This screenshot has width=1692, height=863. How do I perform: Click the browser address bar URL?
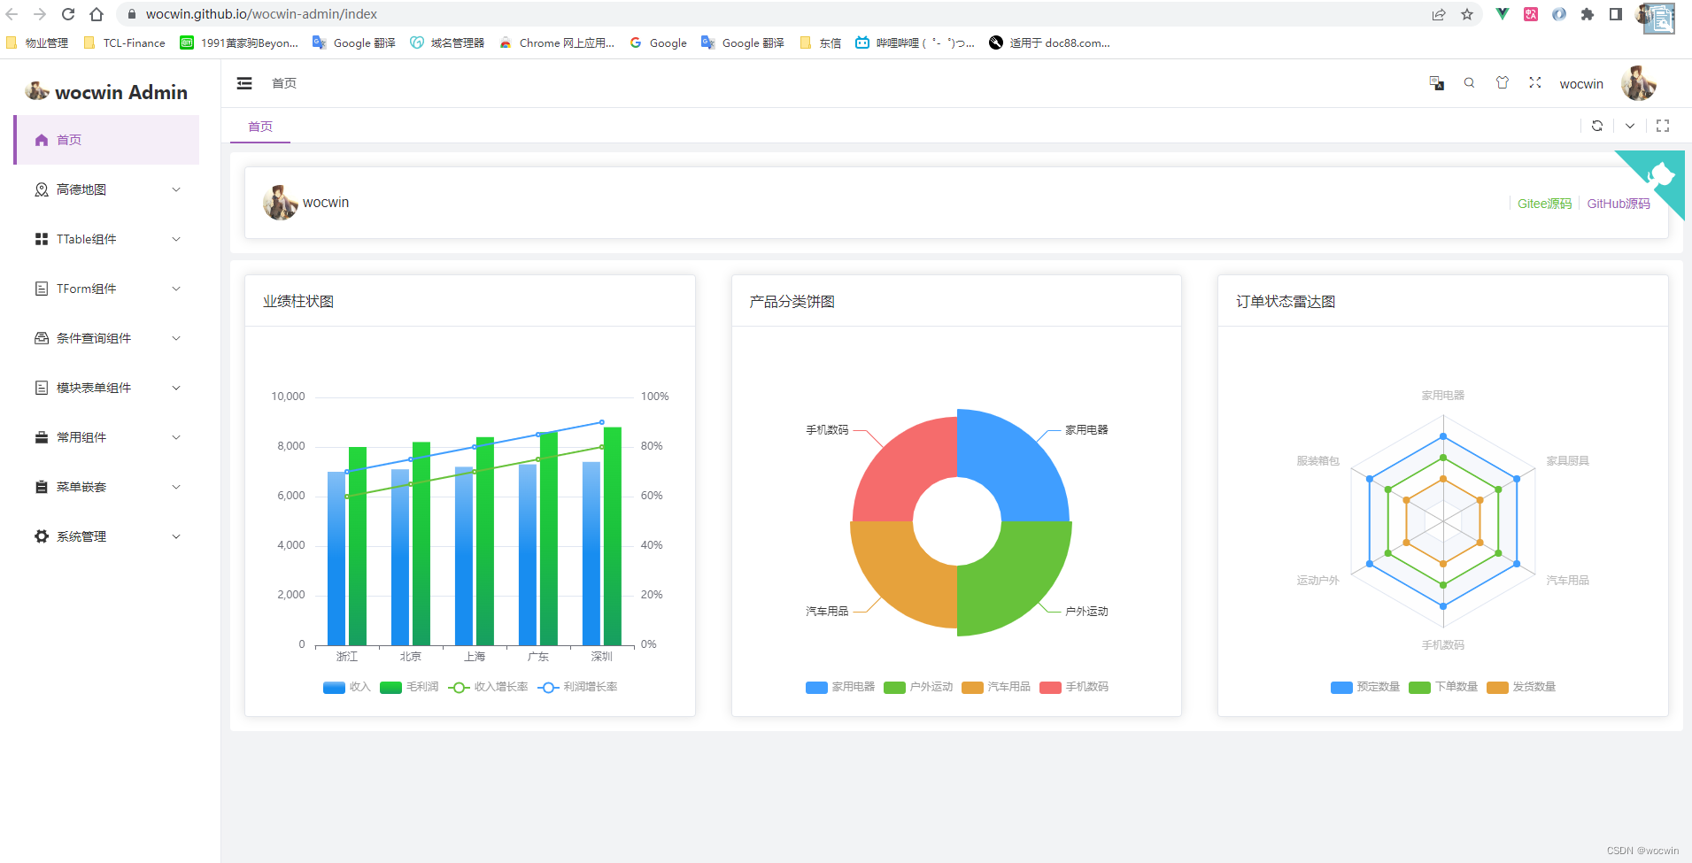tap(261, 14)
